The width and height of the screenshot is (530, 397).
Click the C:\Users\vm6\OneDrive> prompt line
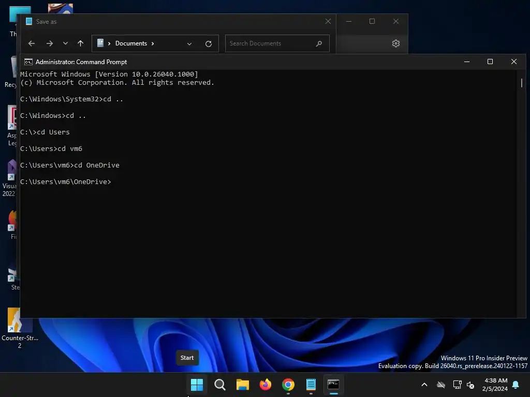coord(66,181)
